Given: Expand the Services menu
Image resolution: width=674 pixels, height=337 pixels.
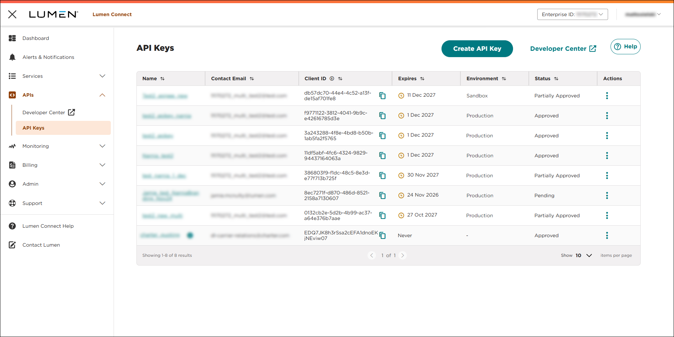Looking at the screenshot, I should 102,76.
